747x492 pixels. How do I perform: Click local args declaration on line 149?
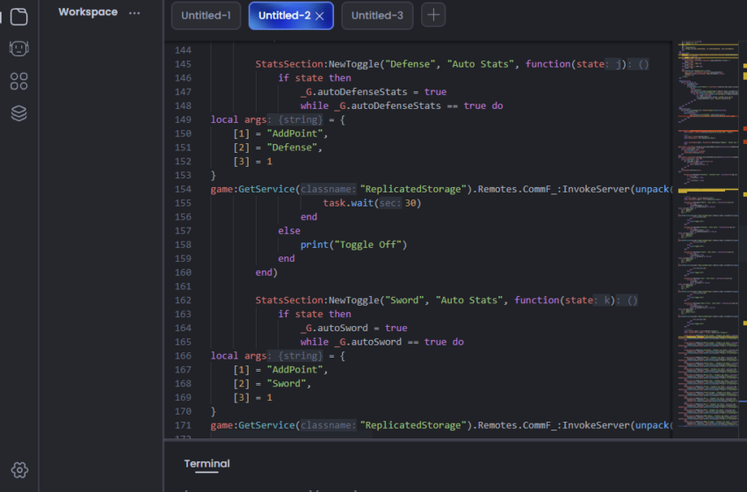pos(278,119)
